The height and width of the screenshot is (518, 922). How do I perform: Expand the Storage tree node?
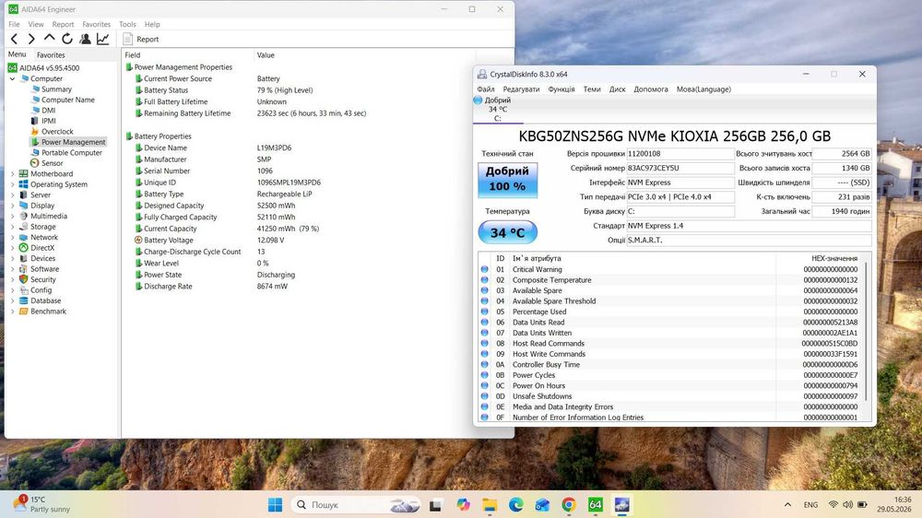(x=12, y=227)
